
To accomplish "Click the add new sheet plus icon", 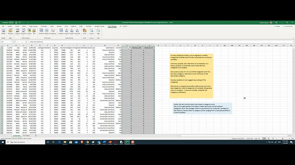I will tap(36, 136).
